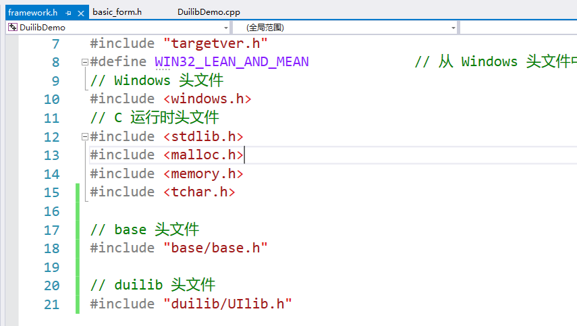Click the "targetver.h" include string

click(215, 44)
